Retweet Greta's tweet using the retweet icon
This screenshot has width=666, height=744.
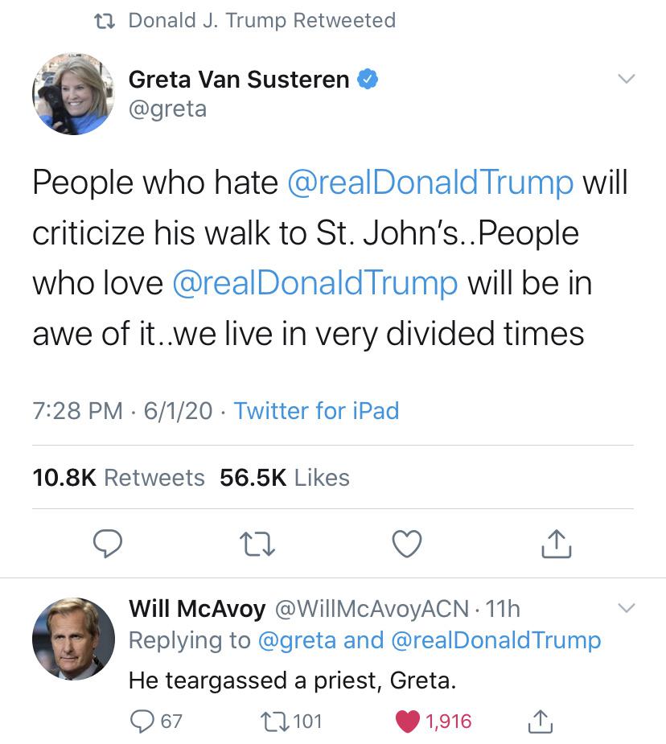click(257, 544)
